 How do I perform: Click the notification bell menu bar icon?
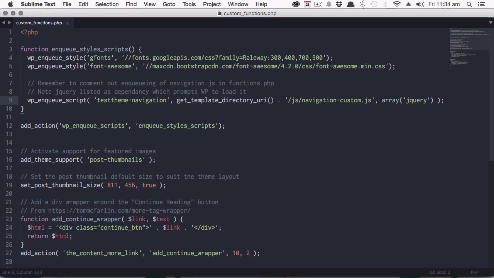pos(329,4)
